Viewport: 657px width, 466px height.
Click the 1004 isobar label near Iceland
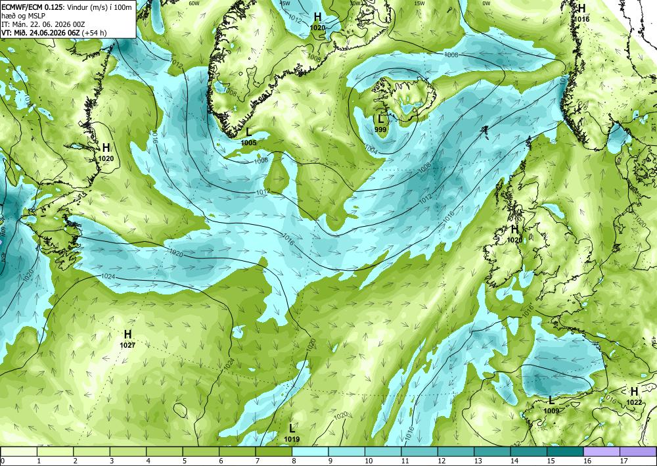click(x=371, y=149)
